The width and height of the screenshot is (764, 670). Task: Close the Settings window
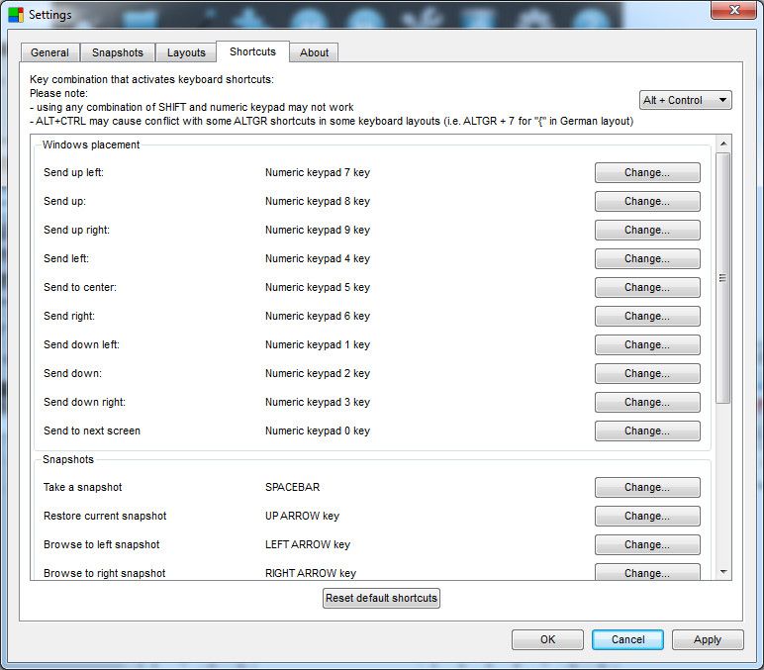tap(734, 10)
